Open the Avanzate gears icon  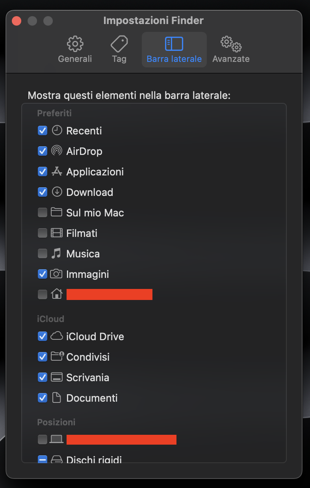pos(231,43)
